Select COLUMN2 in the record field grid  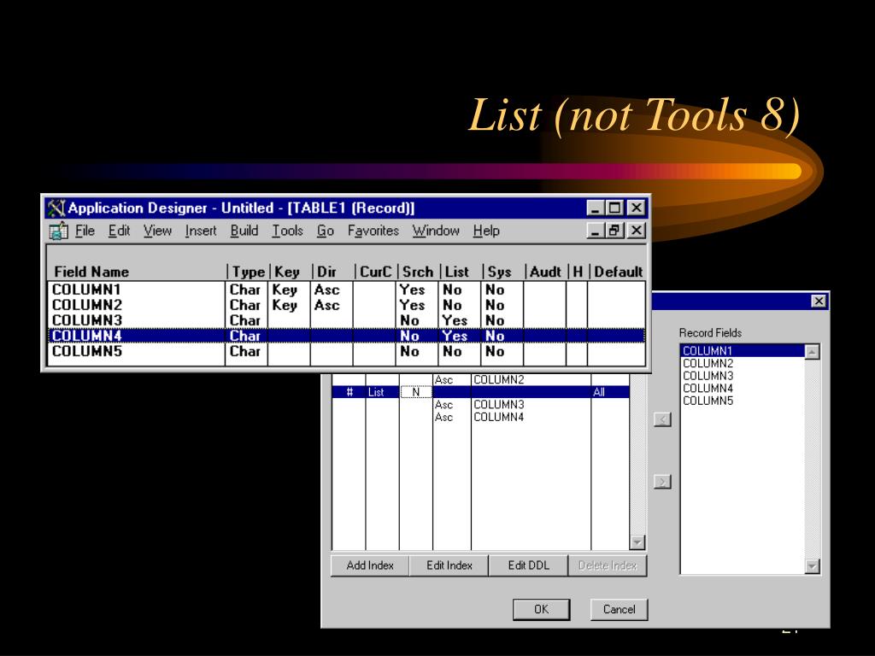click(86, 305)
